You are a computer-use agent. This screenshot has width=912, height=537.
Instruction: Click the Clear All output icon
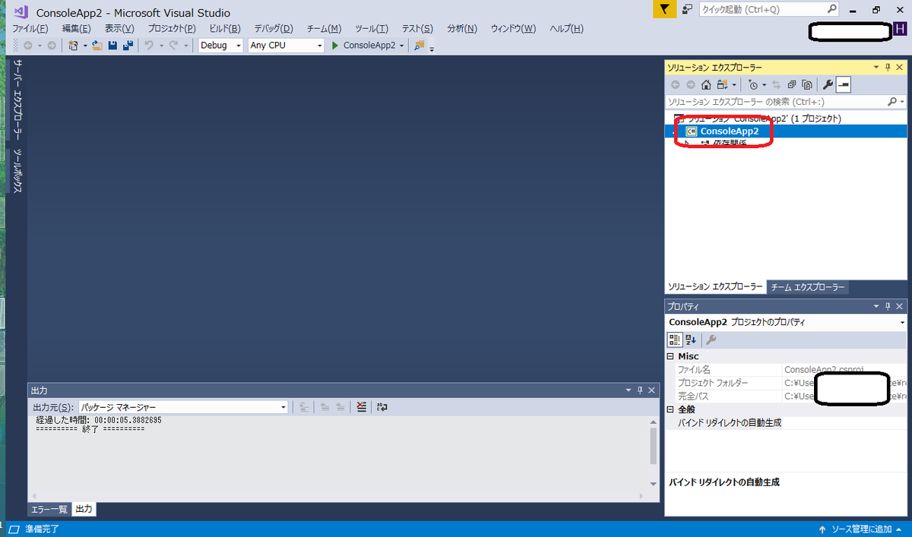pyautogui.click(x=362, y=407)
